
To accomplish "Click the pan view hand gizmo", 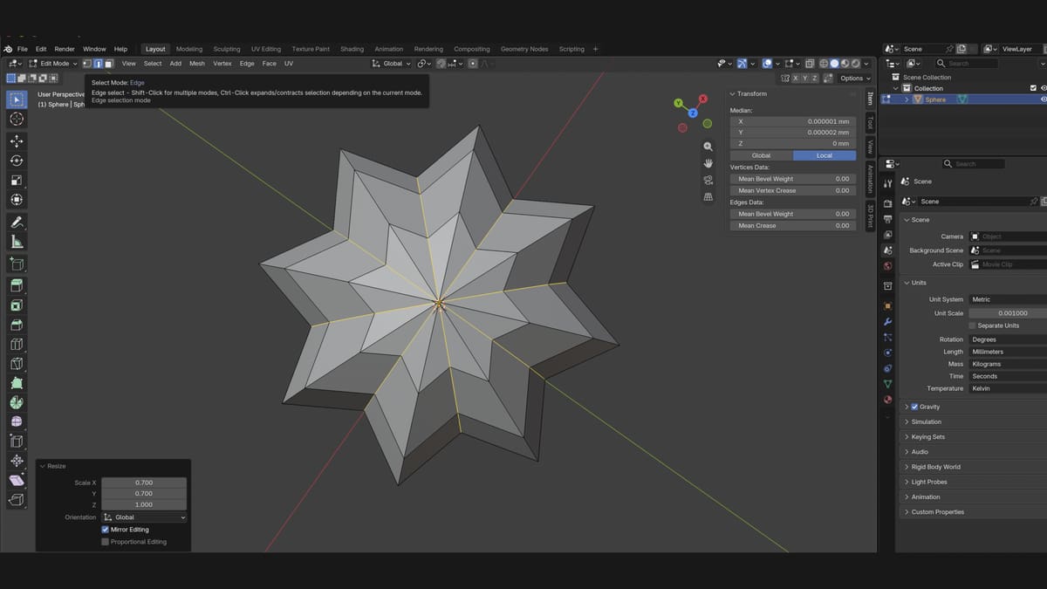I will click(708, 163).
